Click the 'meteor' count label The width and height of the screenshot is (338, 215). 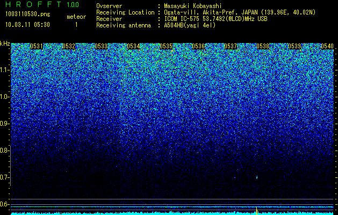pyautogui.click(x=76, y=17)
